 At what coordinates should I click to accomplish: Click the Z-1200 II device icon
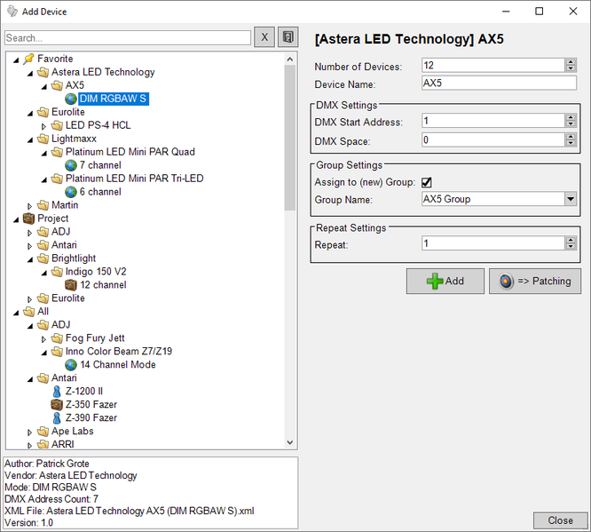[x=58, y=391]
